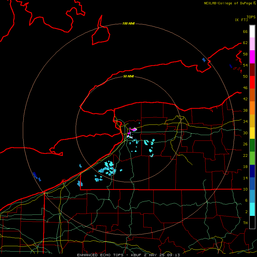Select the dark green swatch beside 26
The image size is (257, 257).
252,145
